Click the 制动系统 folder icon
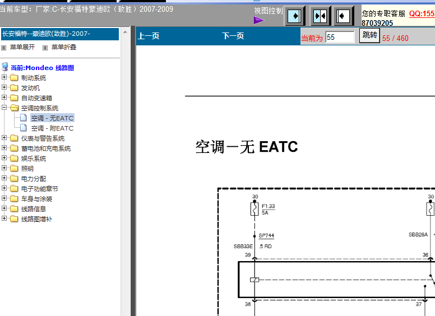 click(14, 78)
